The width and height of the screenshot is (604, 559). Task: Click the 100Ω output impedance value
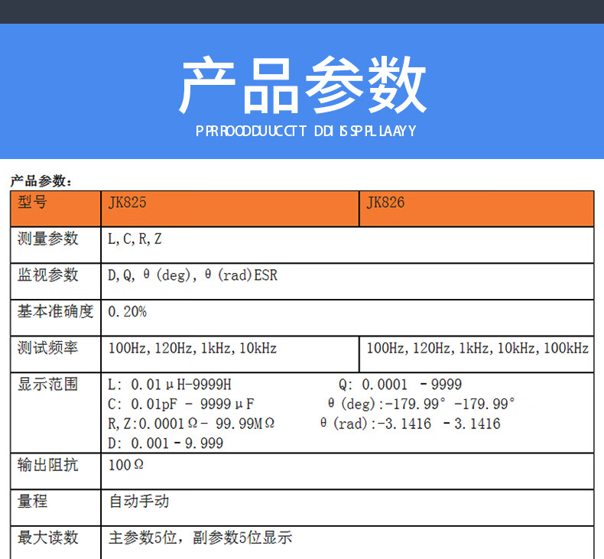coord(126,465)
